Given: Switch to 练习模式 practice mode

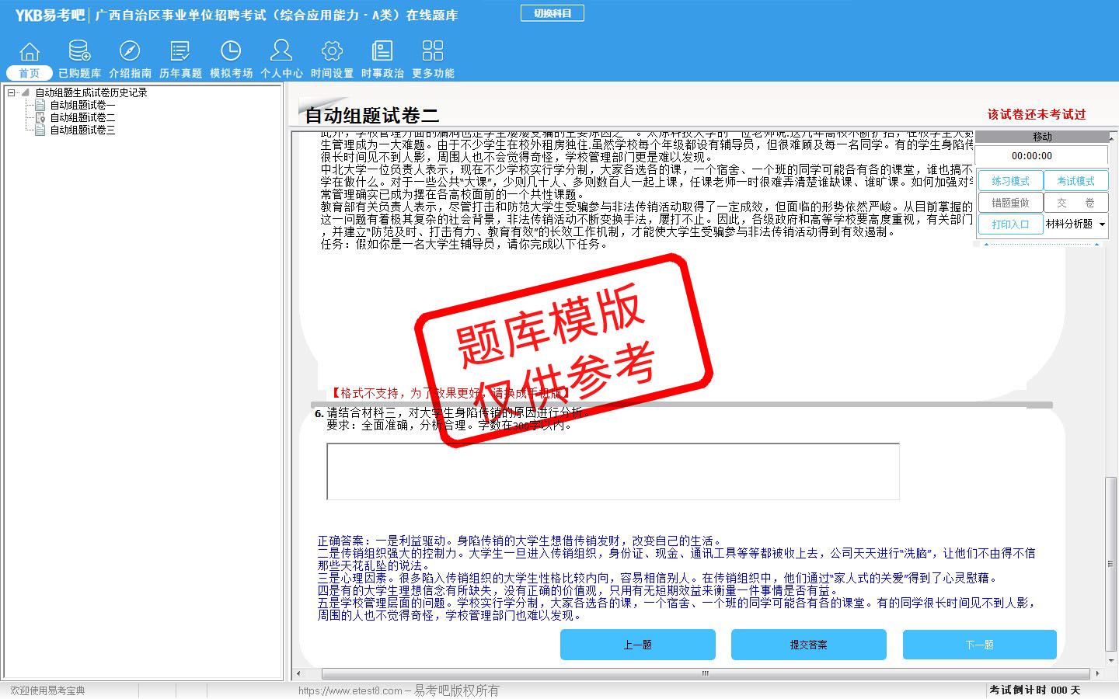Looking at the screenshot, I should pos(1009,181).
